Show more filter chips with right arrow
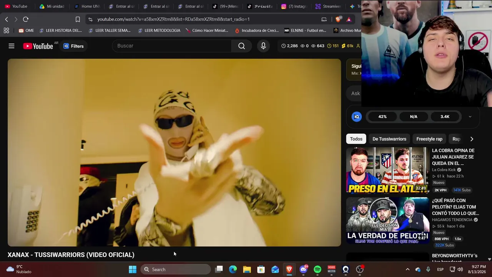The width and height of the screenshot is (492, 277). (x=472, y=139)
